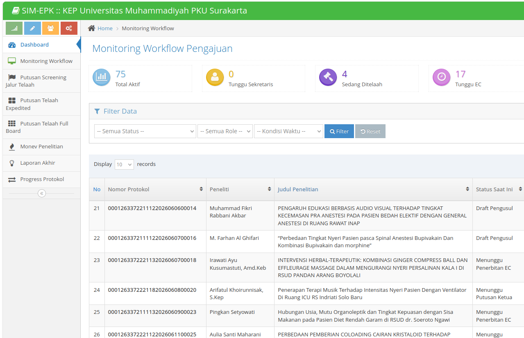The width and height of the screenshot is (524, 338).
Task: Click researcher Arifatul Khoirunnisak, S.Kep
Action: [x=236, y=293]
